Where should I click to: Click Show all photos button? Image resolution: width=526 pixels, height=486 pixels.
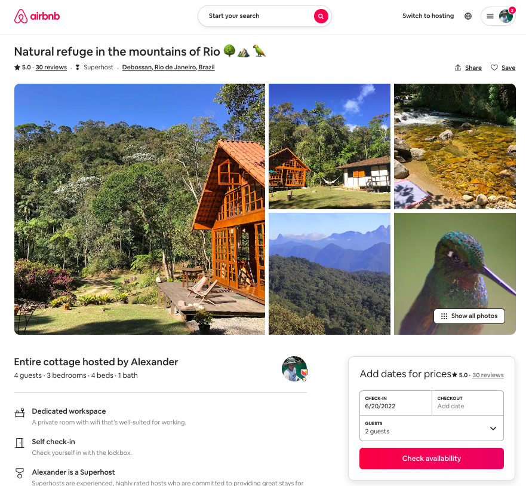click(469, 316)
